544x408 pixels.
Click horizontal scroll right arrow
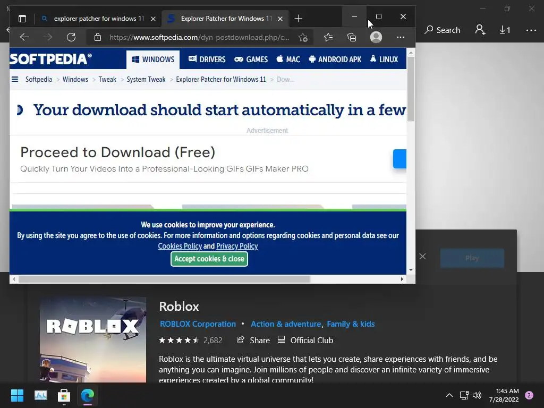click(x=402, y=279)
